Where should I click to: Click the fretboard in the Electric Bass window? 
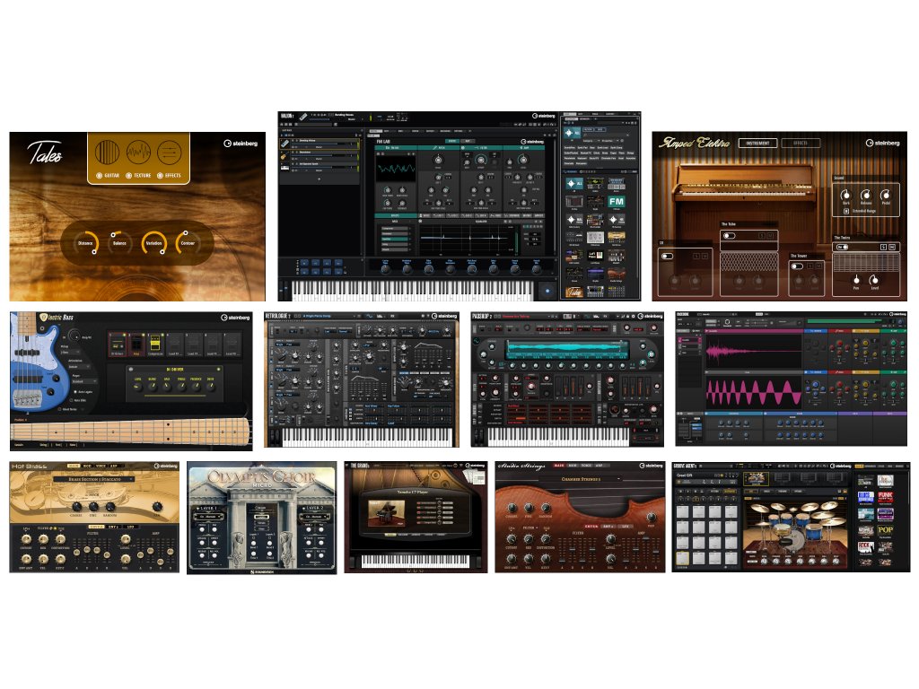131,432
